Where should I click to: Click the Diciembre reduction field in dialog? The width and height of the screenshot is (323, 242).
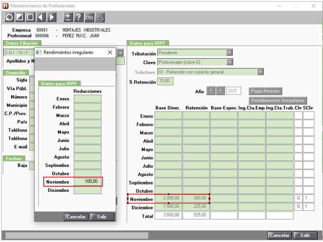(x=87, y=190)
